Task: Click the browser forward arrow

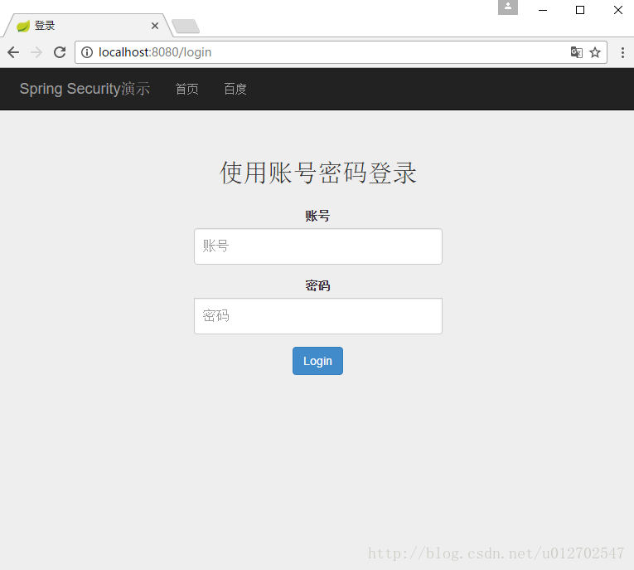Action: click(x=36, y=52)
